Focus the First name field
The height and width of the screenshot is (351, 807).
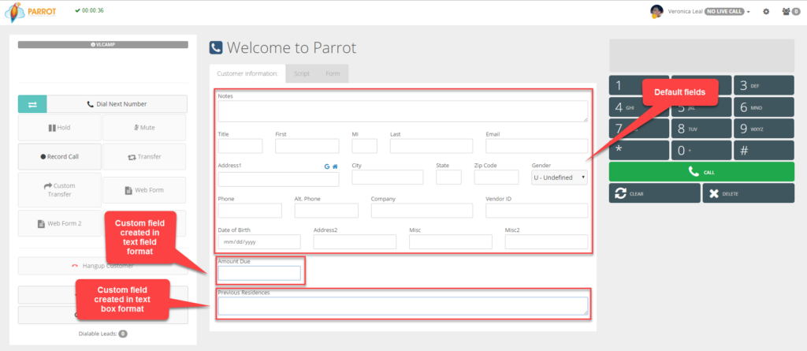[x=307, y=146]
